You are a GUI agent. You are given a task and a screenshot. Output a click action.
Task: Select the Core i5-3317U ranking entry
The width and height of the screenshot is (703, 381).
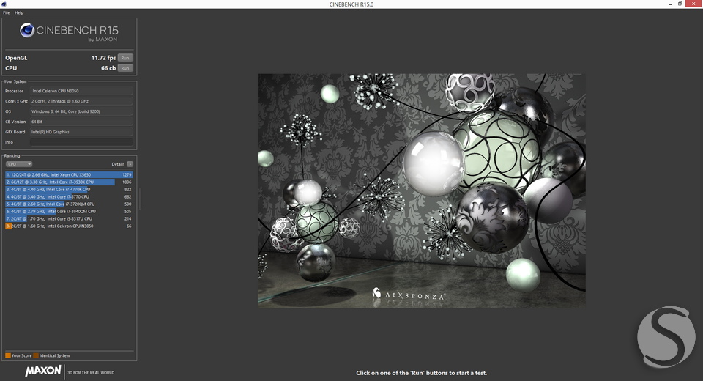click(69, 219)
